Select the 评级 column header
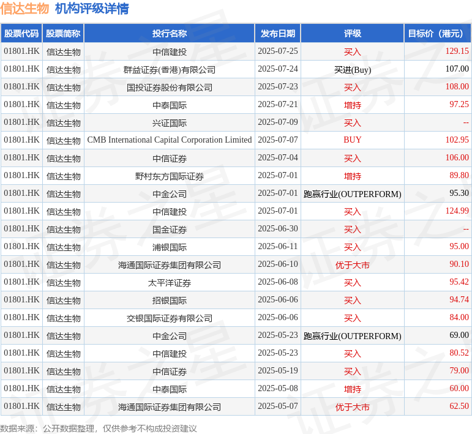The image size is (472, 434). pyautogui.click(x=353, y=34)
